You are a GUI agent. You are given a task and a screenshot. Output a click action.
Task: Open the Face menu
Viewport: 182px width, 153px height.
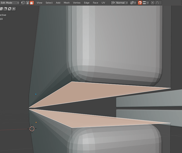pyautogui.click(x=95, y=3)
